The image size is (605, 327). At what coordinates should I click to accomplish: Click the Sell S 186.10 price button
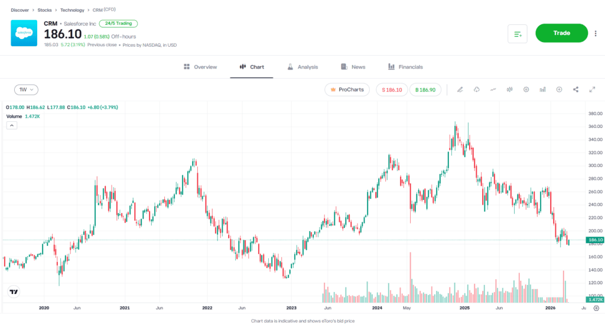click(392, 90)
